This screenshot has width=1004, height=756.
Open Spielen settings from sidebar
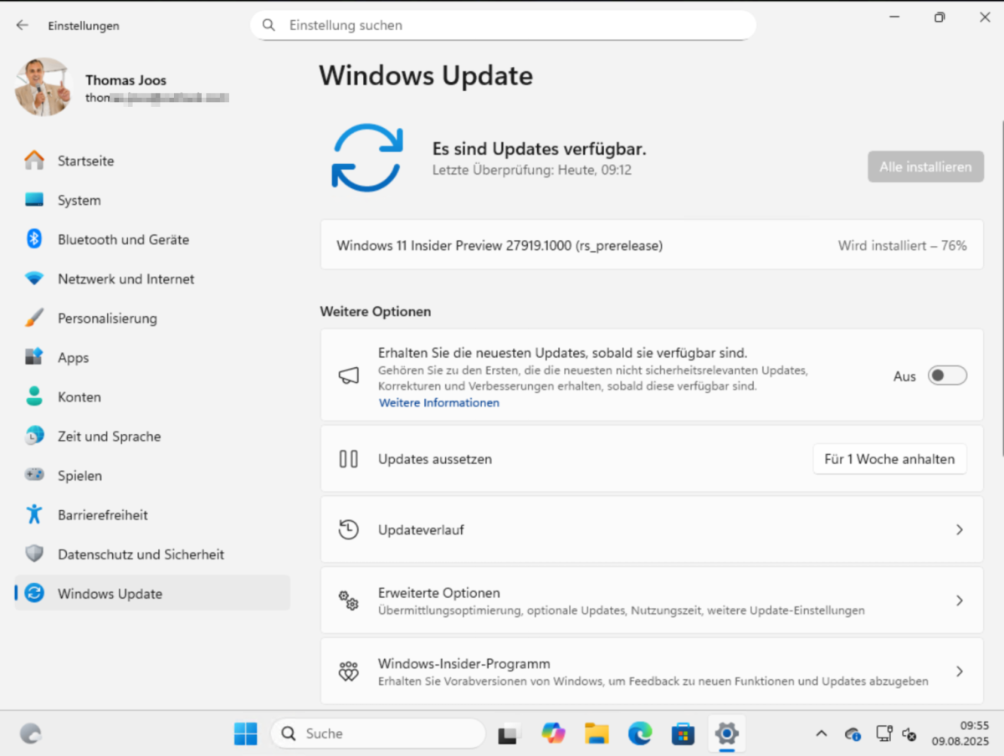point(80,475)
